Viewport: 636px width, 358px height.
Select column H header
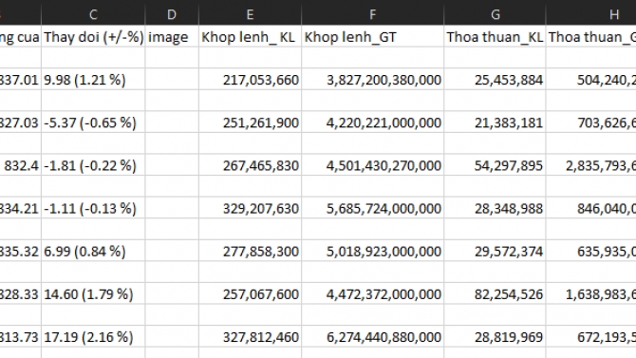pos(591,14)
